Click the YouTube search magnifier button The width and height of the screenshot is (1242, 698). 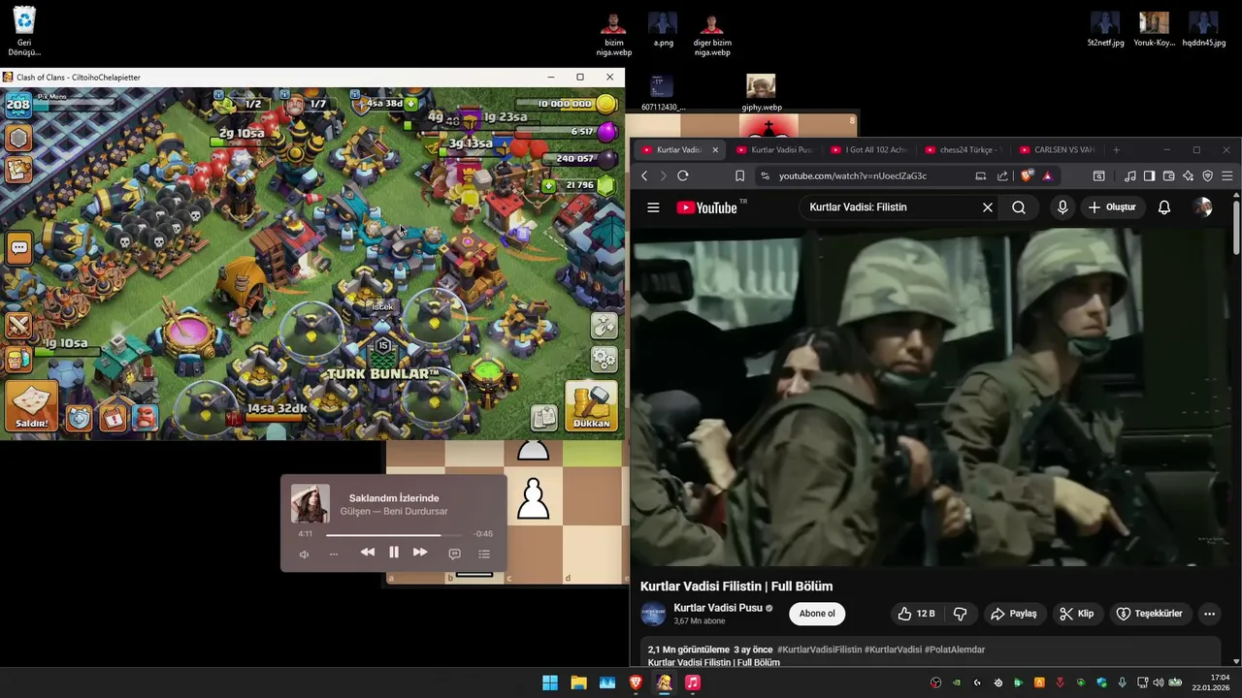tap(1019, 207)
